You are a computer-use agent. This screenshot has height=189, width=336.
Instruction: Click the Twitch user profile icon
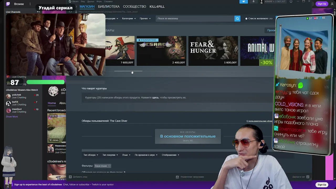[332, 4]
